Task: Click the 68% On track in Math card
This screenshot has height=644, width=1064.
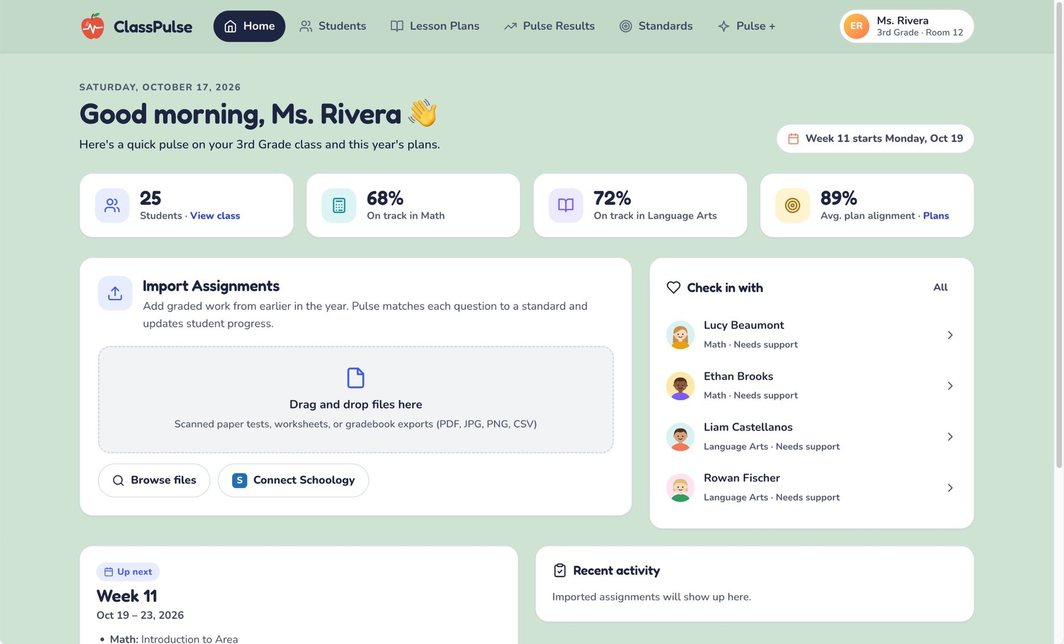Action: [413, 205]
